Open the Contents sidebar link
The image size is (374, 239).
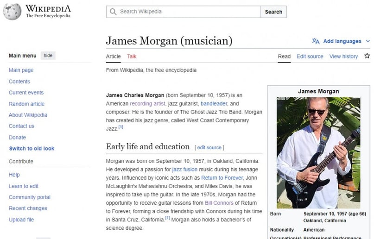click(19, 82)
